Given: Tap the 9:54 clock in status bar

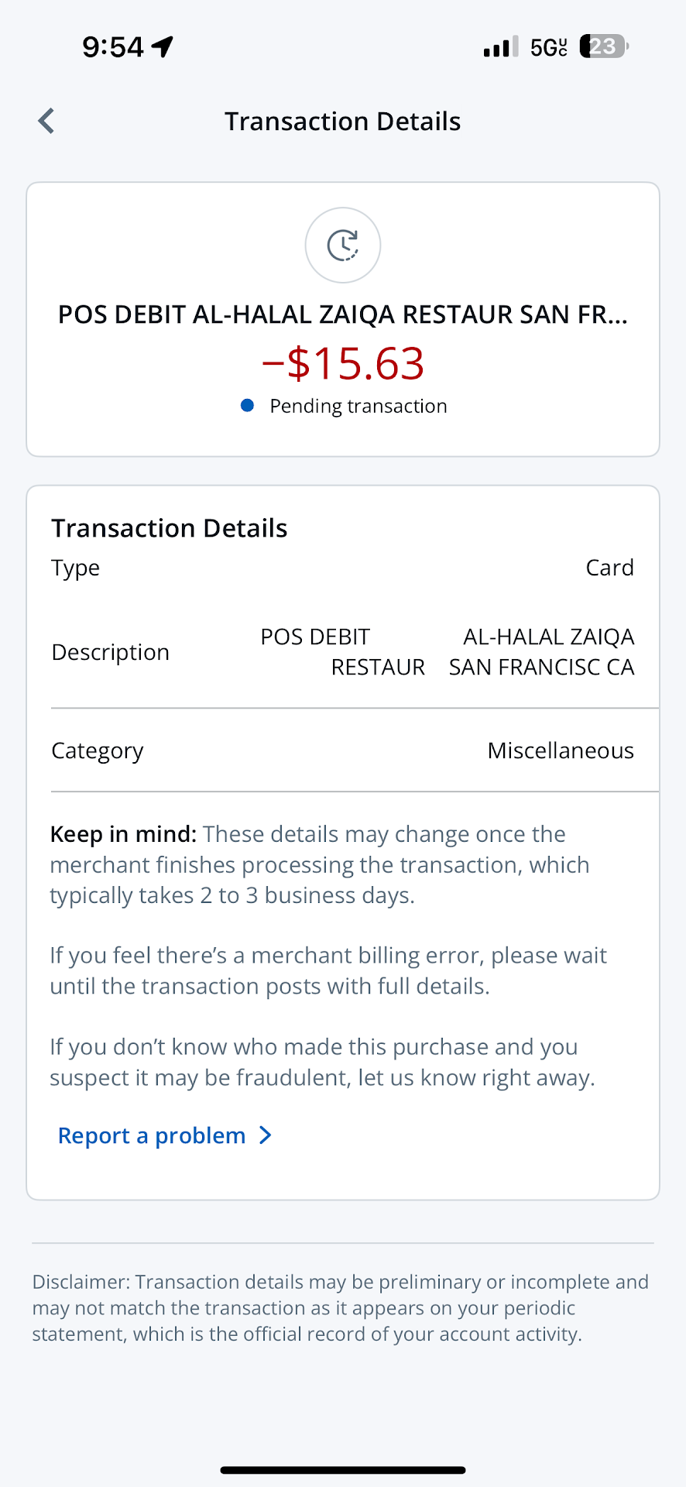Looking at the screenshot, I should pos(113,47).
